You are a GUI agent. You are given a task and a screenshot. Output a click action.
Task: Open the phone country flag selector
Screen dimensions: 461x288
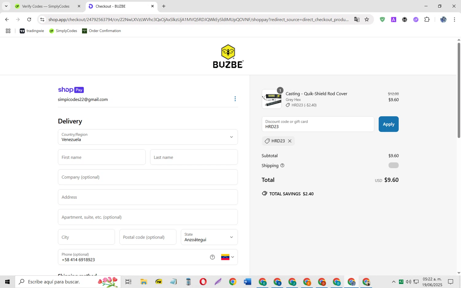227,257
